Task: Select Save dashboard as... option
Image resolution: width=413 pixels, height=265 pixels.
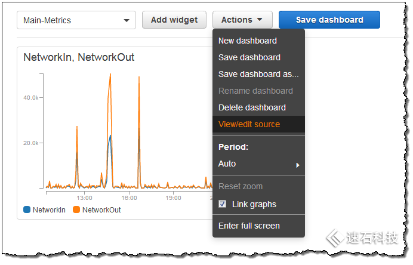Action: point(258,74)
